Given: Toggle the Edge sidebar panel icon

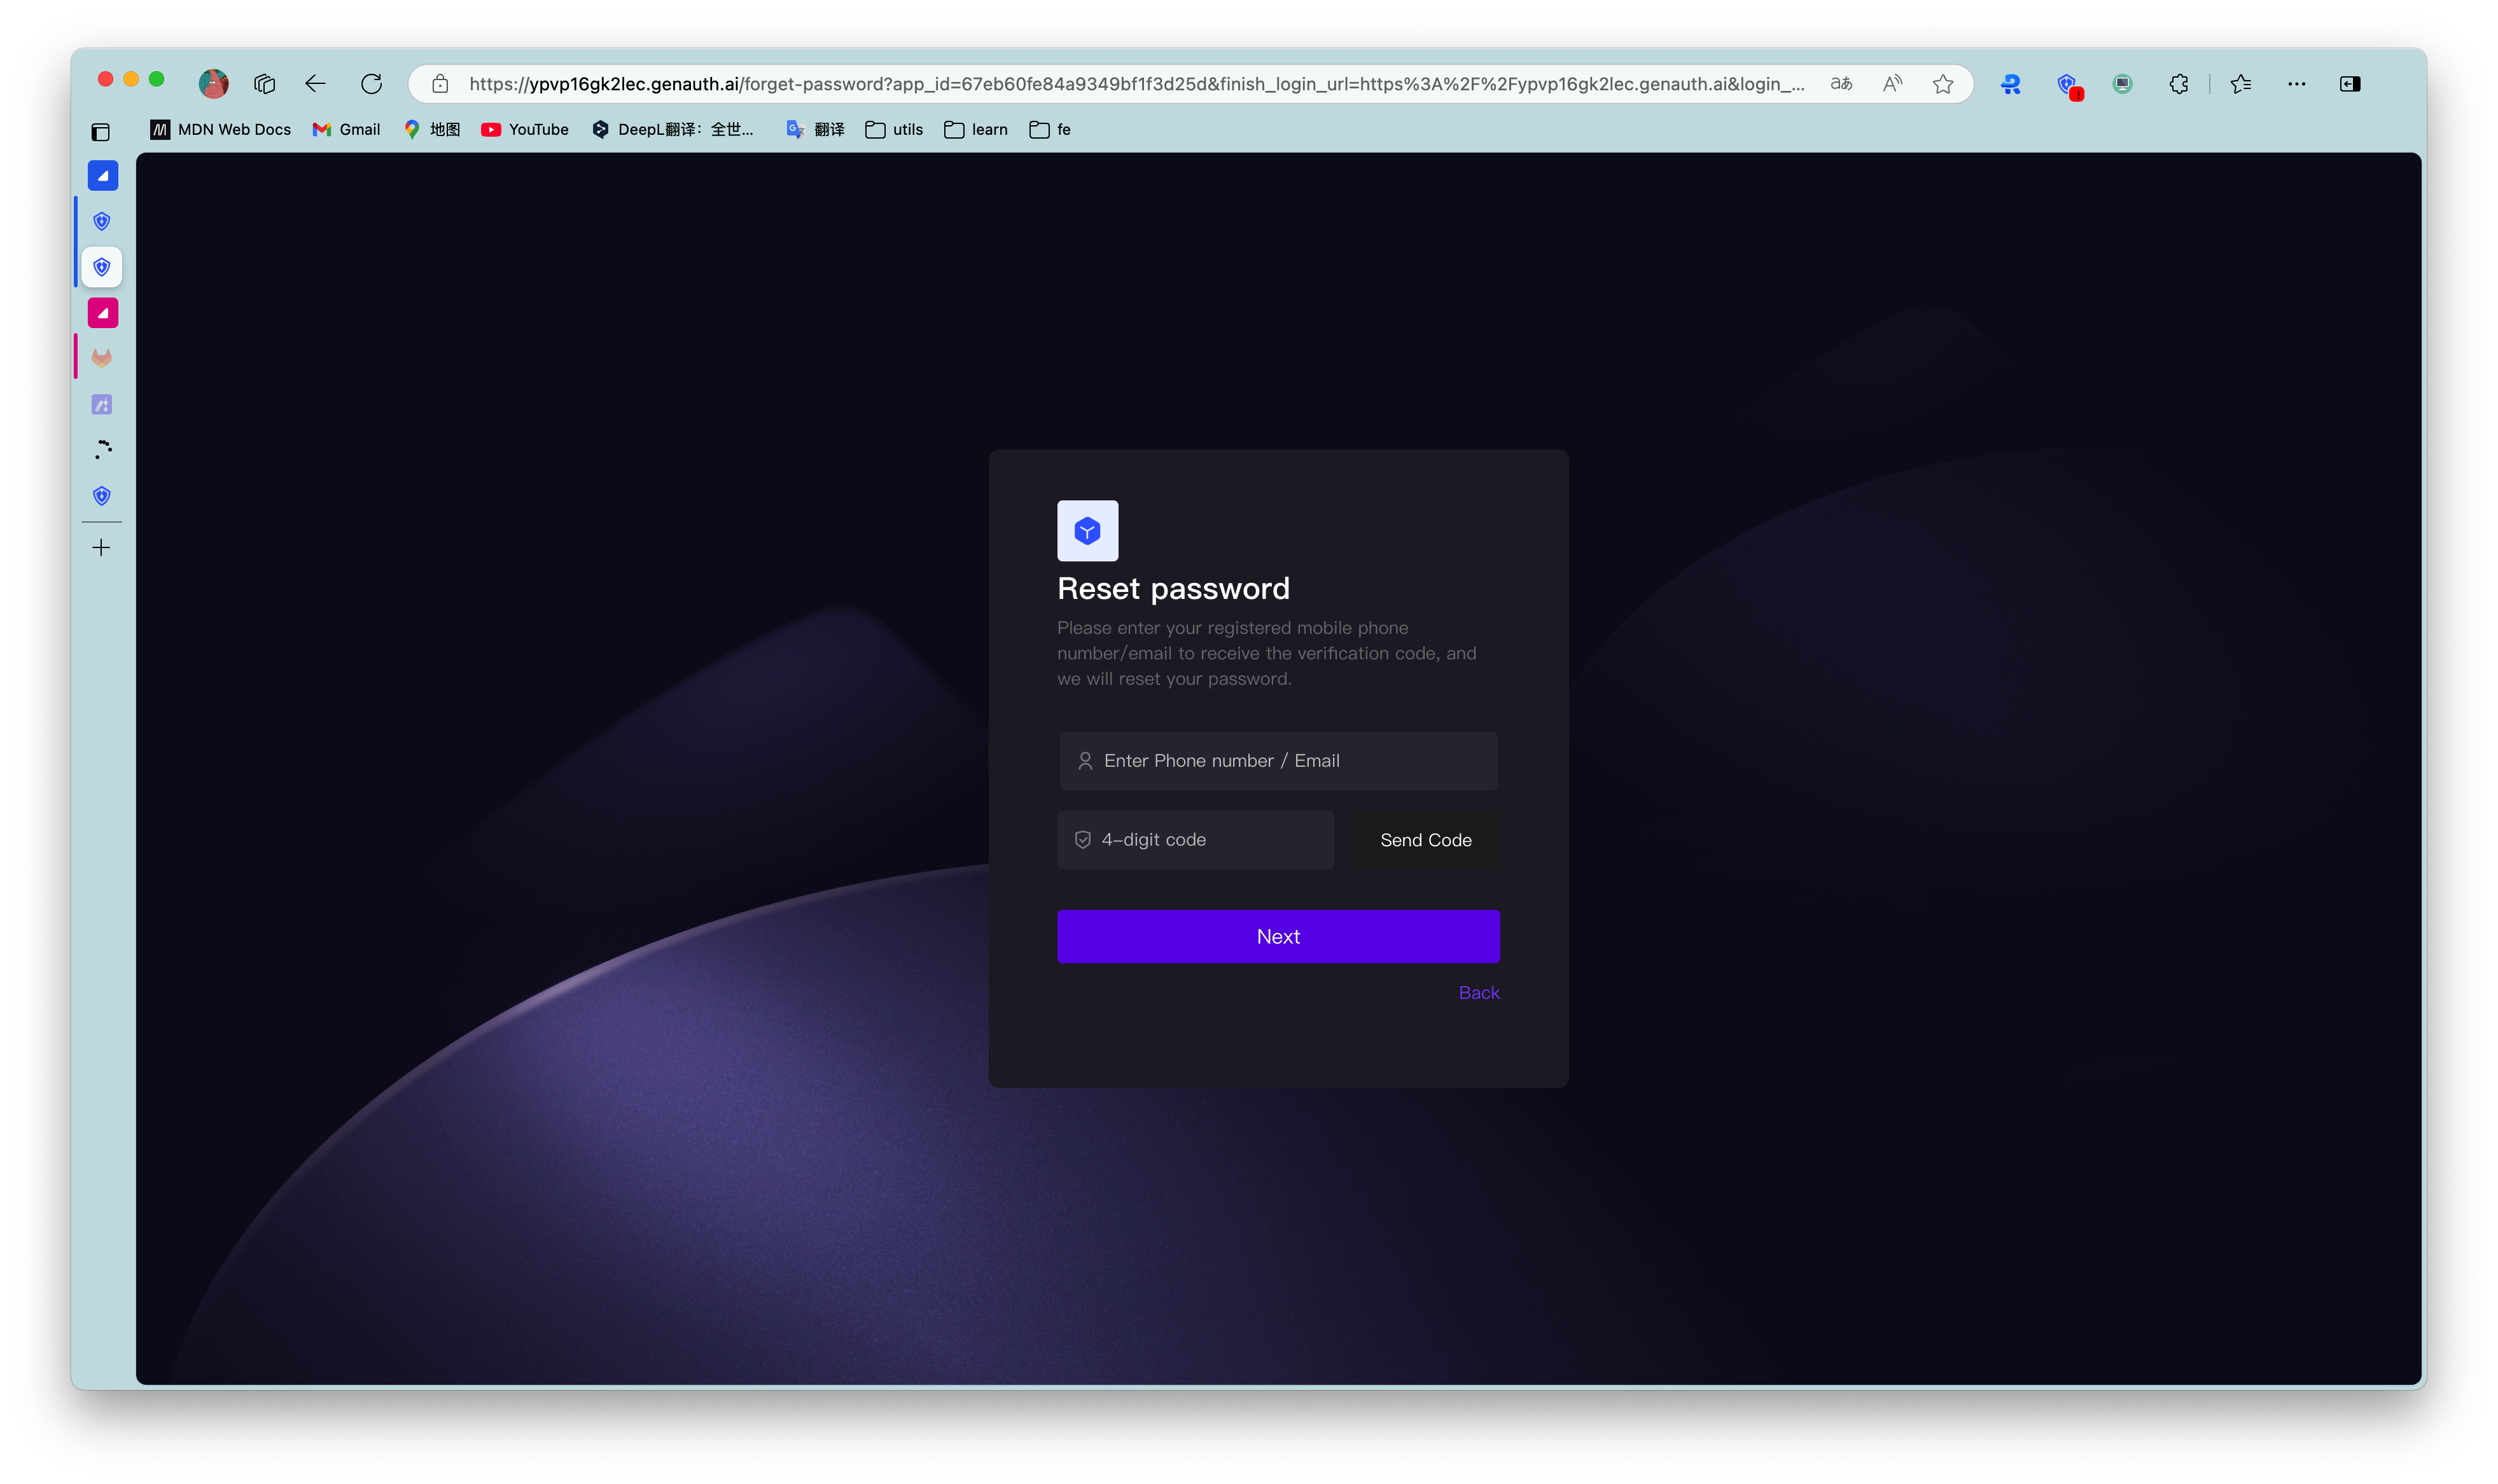Looking at the screenshot, I should (2350, 84).
